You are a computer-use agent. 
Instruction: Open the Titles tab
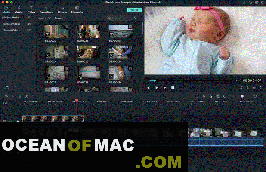(x=31, y=10)
